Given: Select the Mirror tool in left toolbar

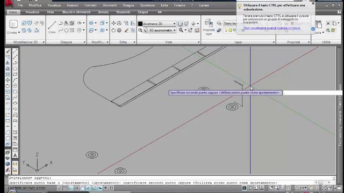Looking at the screenshot, I should tap(8, 63).
